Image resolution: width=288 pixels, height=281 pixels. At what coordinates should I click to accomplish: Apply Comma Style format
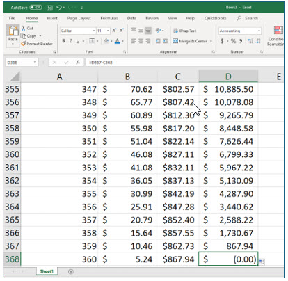coord(241,41)
